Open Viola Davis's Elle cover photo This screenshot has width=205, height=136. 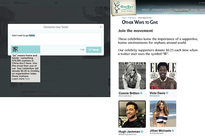pos(163,76)
